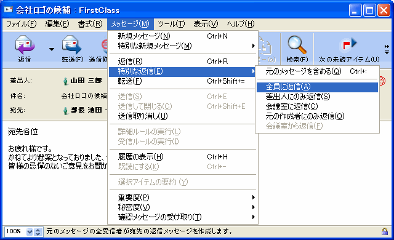Click 履歴の表示 menu item

[x=183, y=157]
